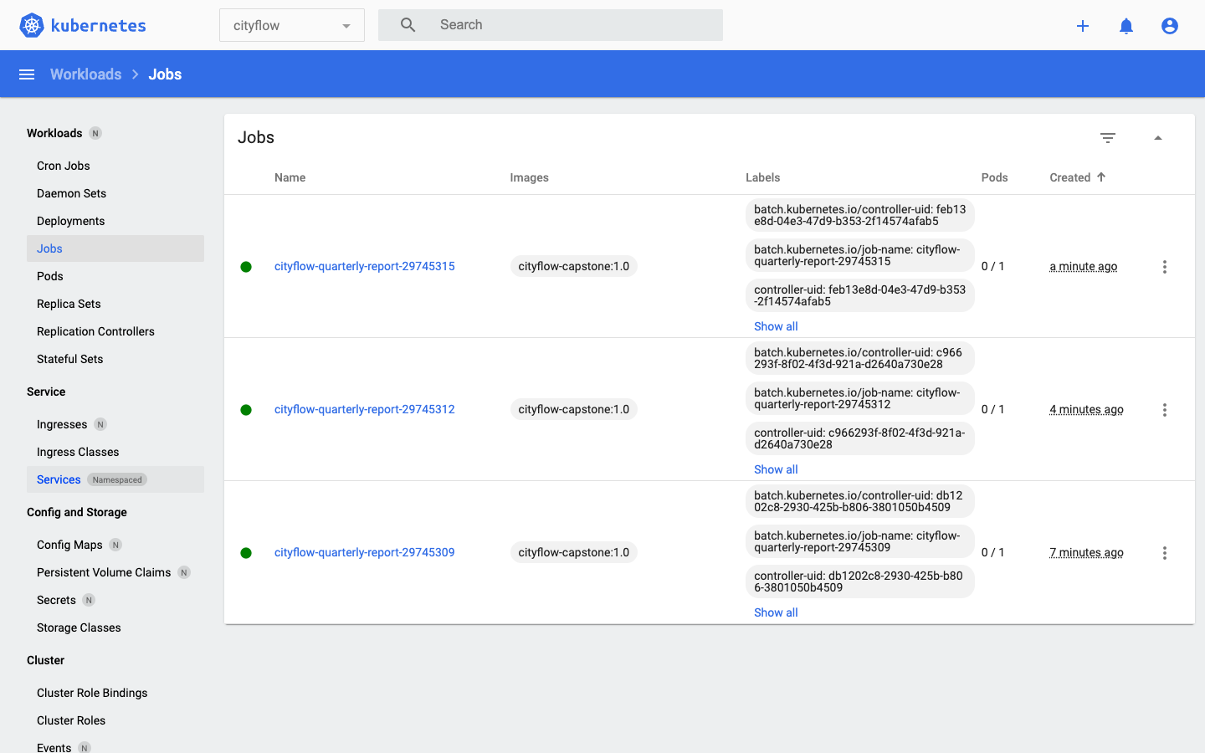
Task: Click status dot of job 29745312
Action: coord(246,410)
